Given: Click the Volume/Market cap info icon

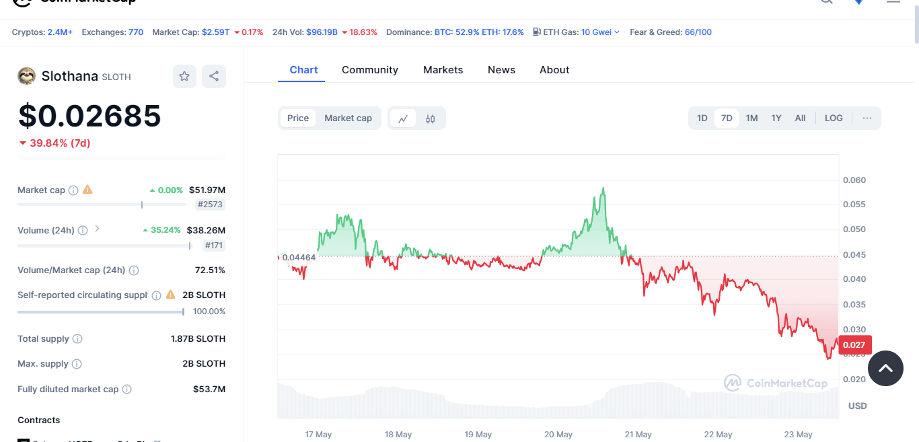Looking at the screenshot, I should [x=134, y=270].
